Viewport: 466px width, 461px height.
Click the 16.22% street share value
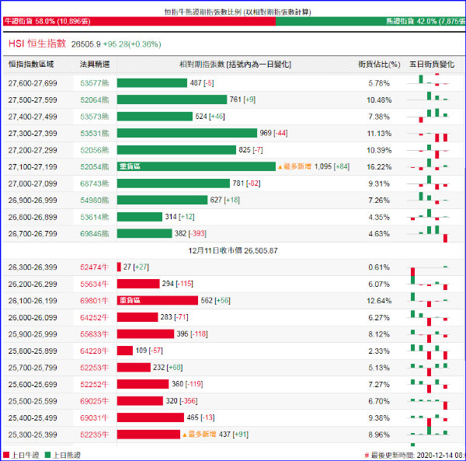(379, 167)
